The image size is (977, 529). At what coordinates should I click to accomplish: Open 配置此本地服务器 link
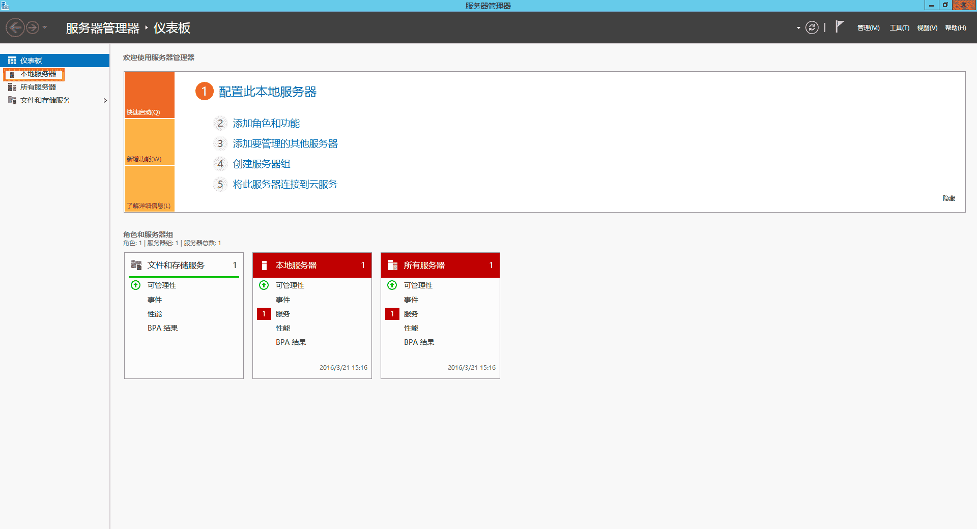pos(268,92)
